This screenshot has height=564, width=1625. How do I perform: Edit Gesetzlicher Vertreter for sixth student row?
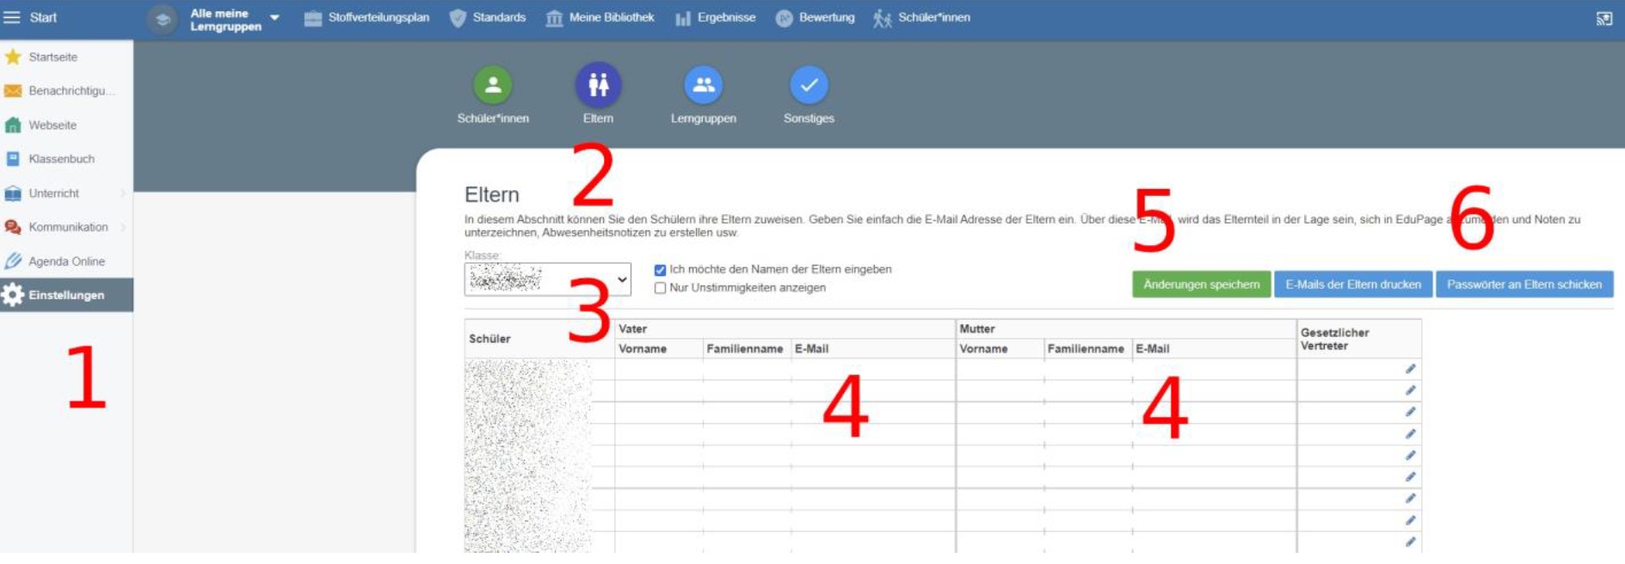point(1410,477)
